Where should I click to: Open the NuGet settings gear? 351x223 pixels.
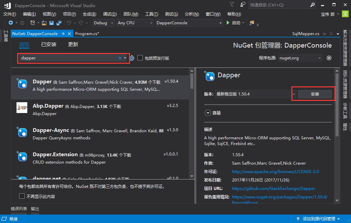coord(329,58)
